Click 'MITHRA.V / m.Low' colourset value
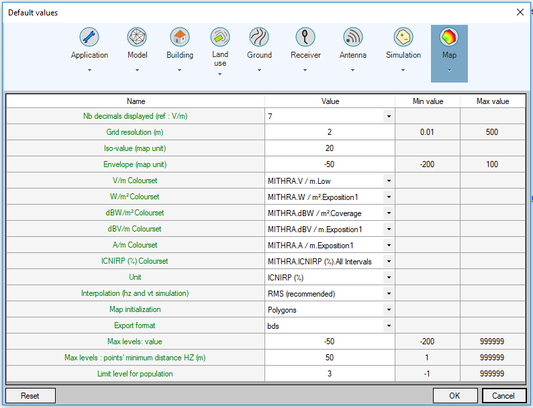The width and height of the screenshot is (533, 408). (x=299, y=181)
